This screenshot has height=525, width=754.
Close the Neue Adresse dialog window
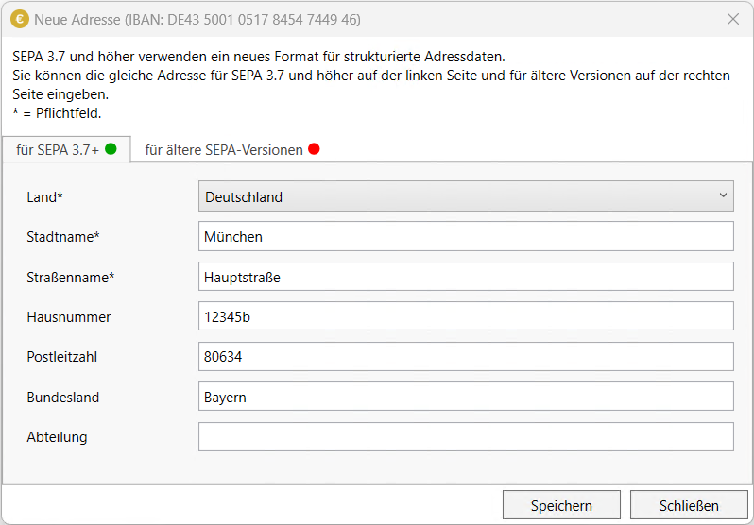(733, 19)
